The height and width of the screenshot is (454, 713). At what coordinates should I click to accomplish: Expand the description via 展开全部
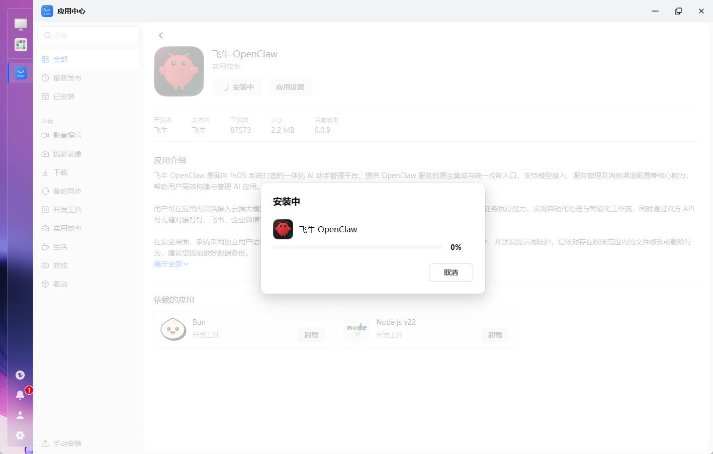coord(171,263)
